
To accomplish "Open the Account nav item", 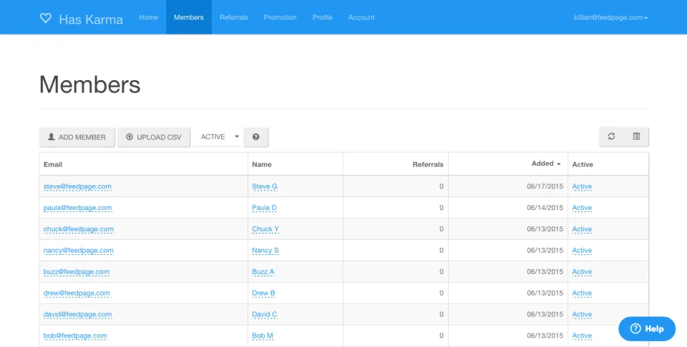I will [361, 17].
